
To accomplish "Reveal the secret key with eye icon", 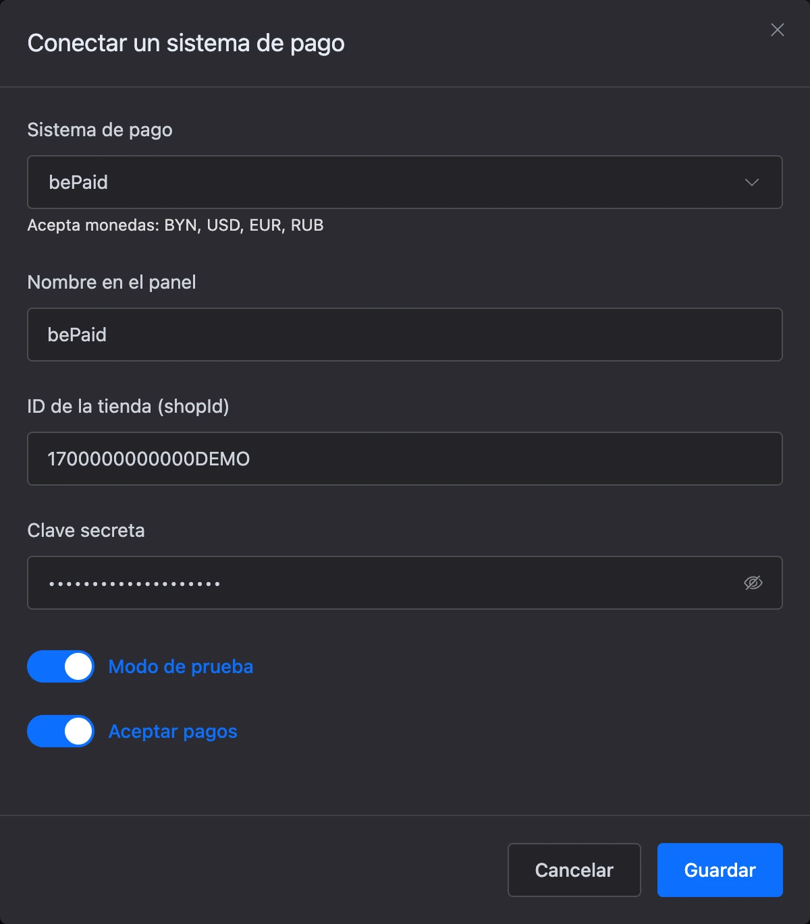I will [753, 583].
